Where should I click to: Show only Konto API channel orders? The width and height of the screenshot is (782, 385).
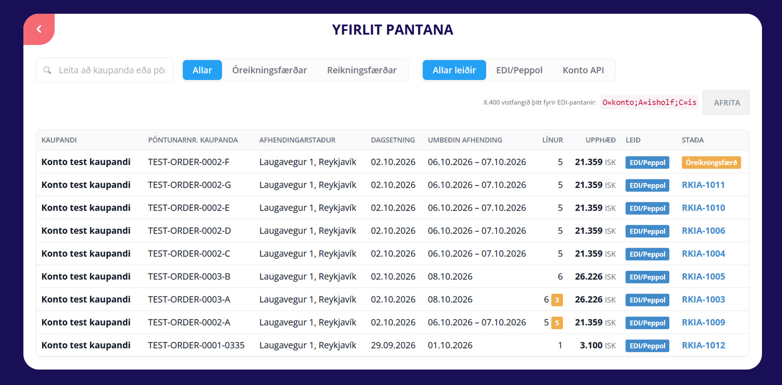pos(583,70)
